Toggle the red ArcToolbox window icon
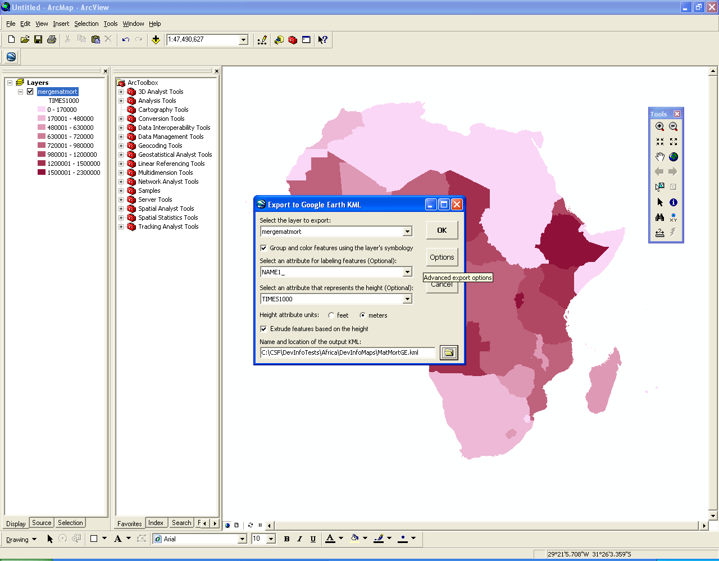Image resolution: width=719 pixels, height=561 pixels. [293, 39]
